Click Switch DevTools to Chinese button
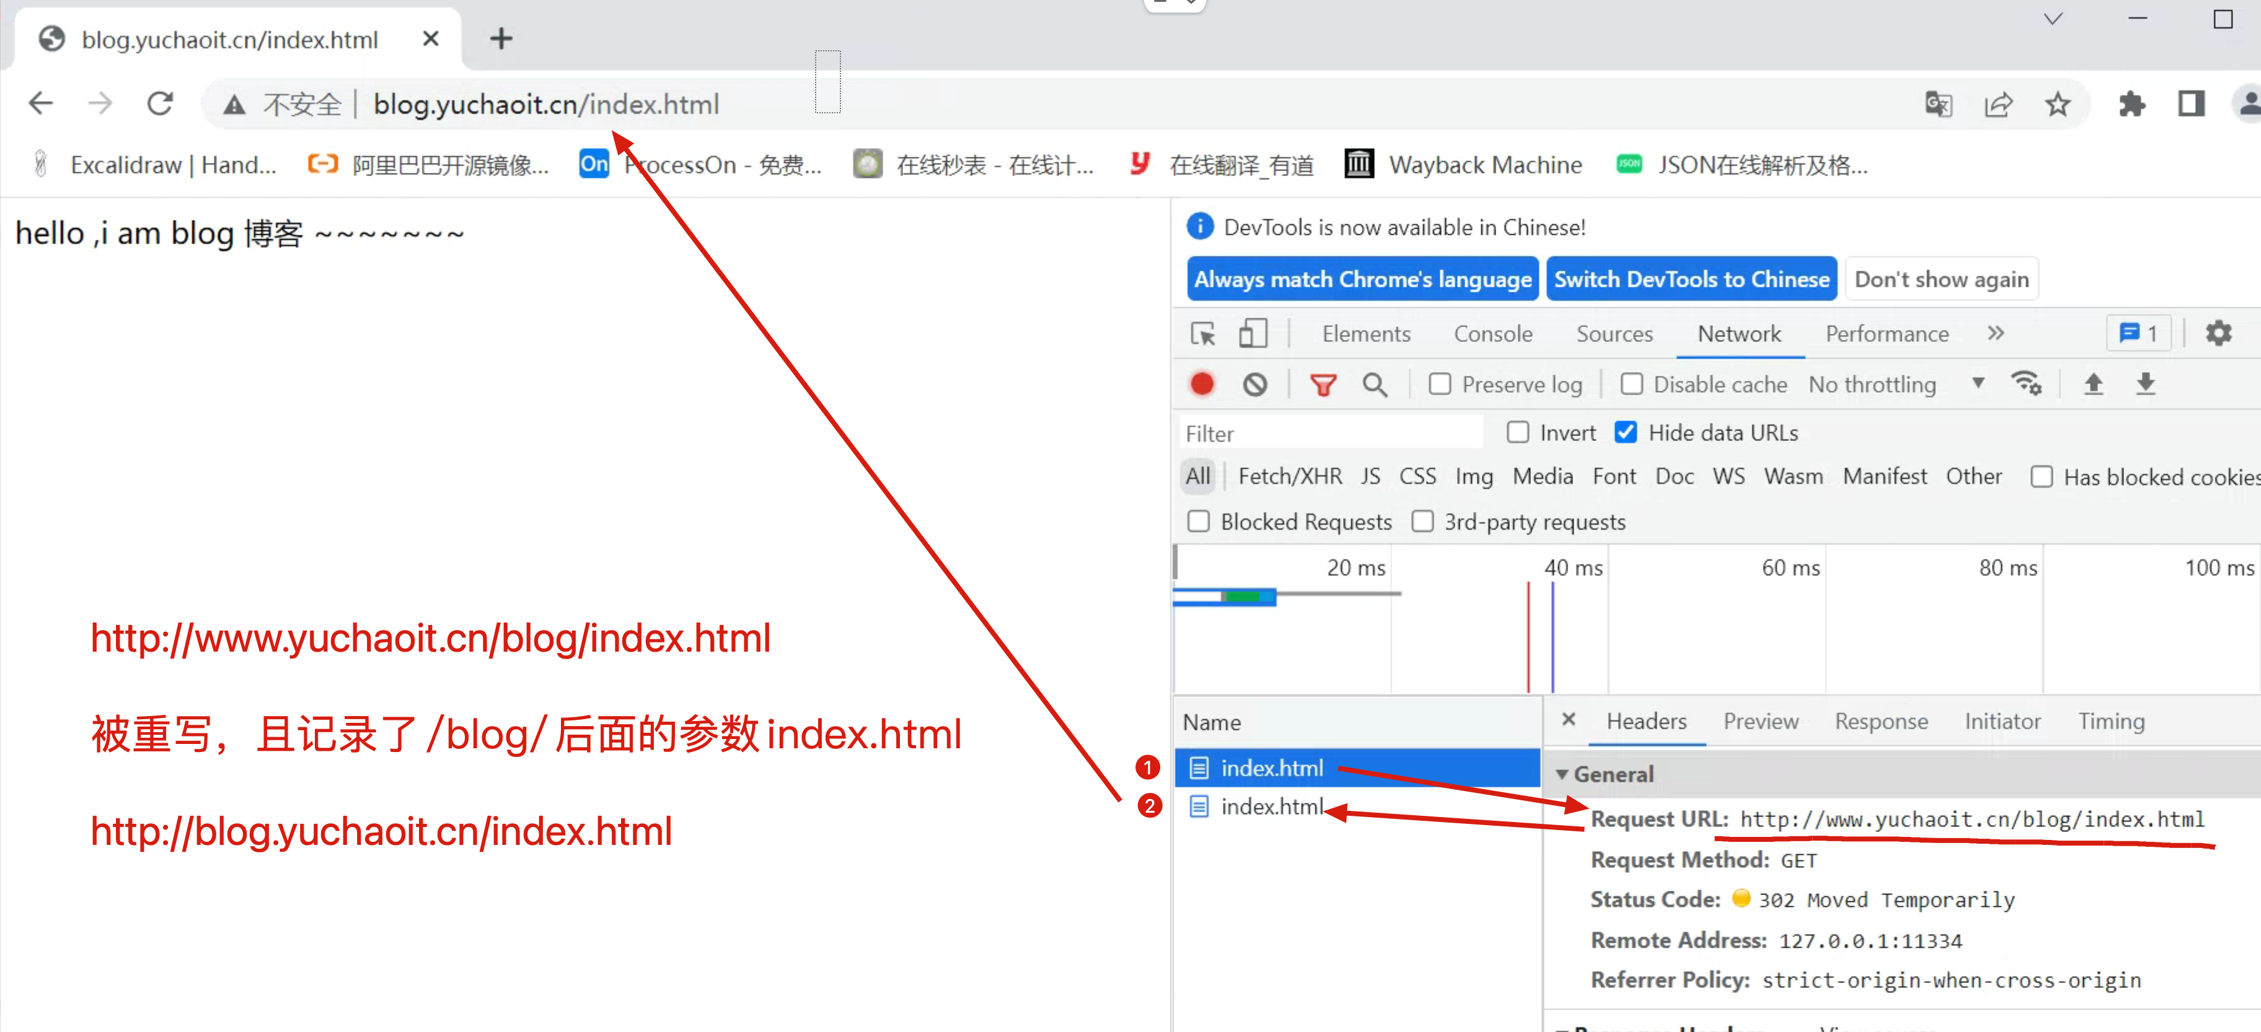 pyautogui.click(x=1691, y=279)
